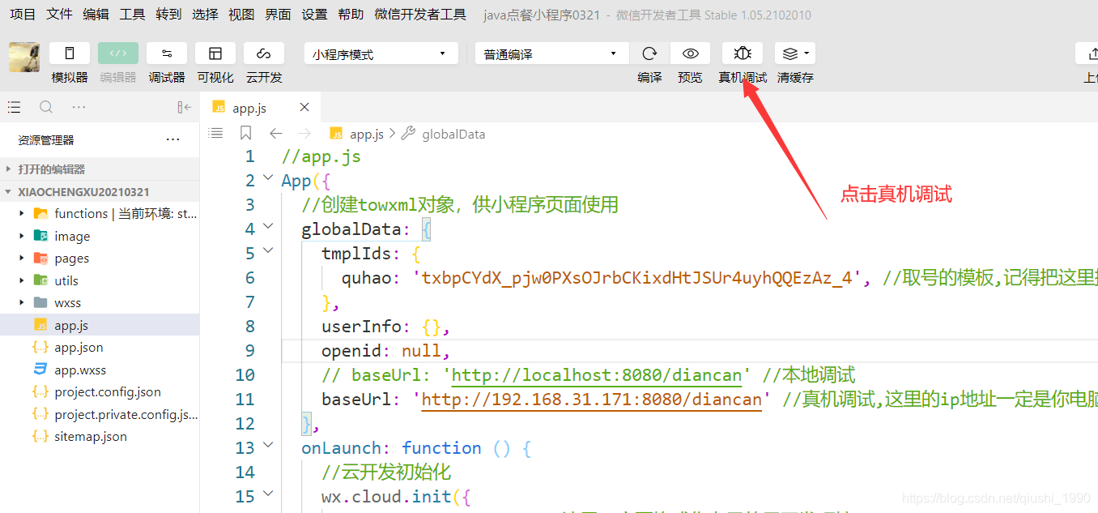Screen dimensions: 1098x513
Task: Click the bookmark icon in editor toolbar
Action: [246, 133]
